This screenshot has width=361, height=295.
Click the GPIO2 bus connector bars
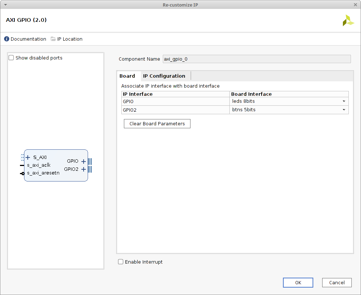click(x=90, y=169)
